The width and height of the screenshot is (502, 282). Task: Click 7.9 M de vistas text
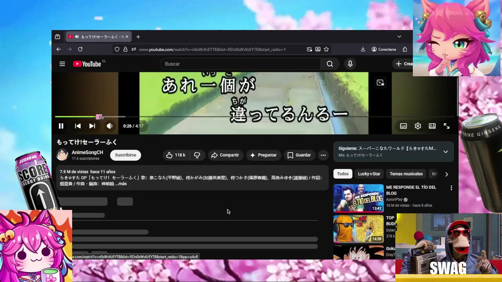[74, 172]
